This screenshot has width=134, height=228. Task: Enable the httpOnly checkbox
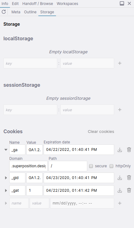point(111,166)
